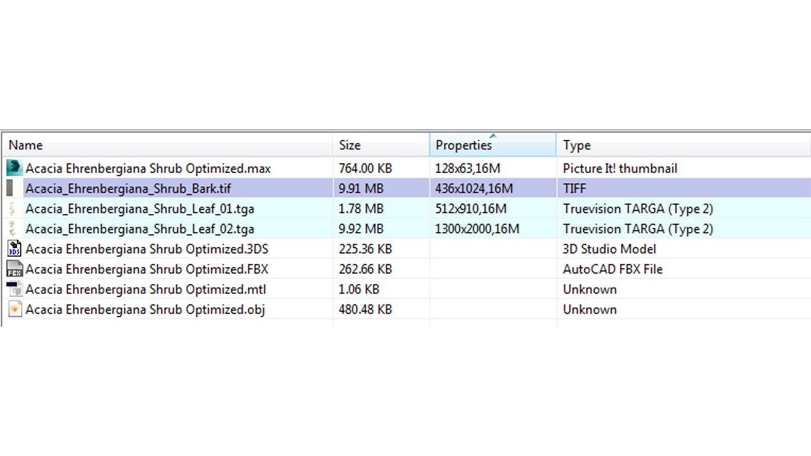Sort files by Size column header
811x456 pixels.
coord(350,145)
